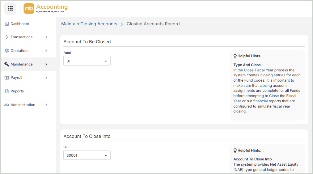Open Reports from the sidebar menu
Viewport: 313px width, 174px height.
(17, 91)
